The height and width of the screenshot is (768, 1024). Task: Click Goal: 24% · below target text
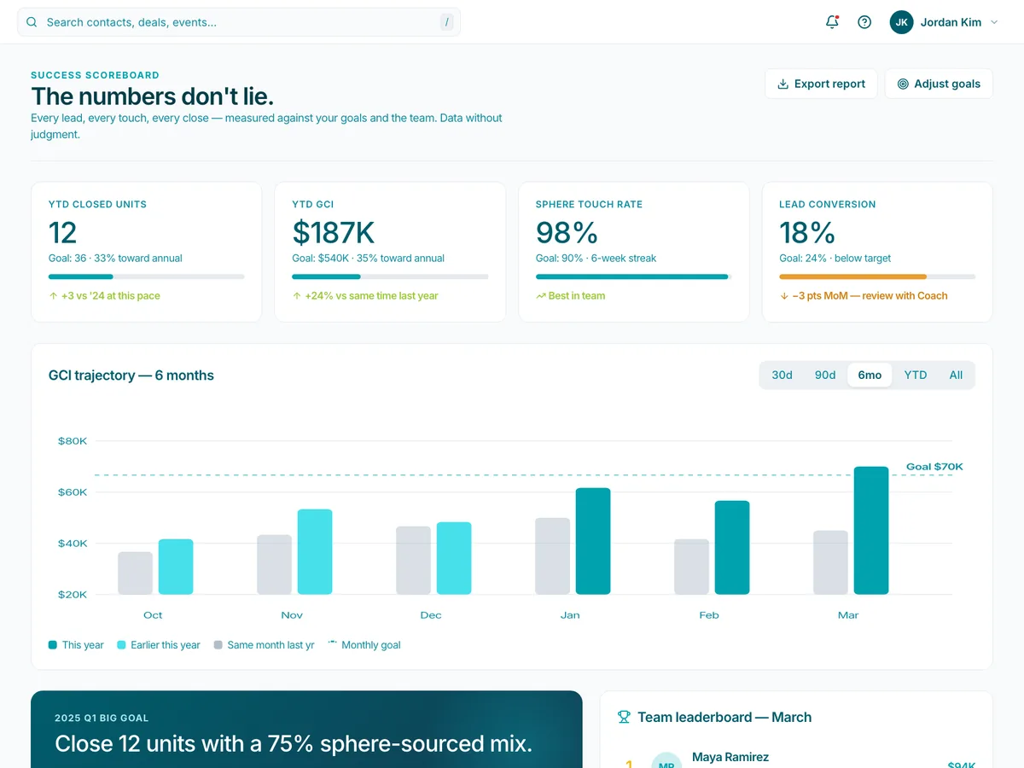pyautogui.click(x=835, y=258)
